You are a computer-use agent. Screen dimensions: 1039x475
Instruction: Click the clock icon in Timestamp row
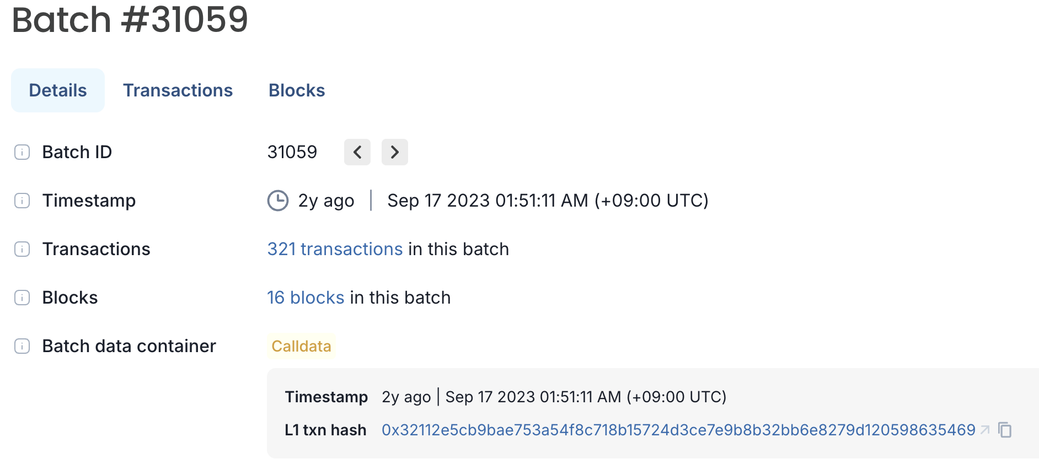click(x=278, y=201)
